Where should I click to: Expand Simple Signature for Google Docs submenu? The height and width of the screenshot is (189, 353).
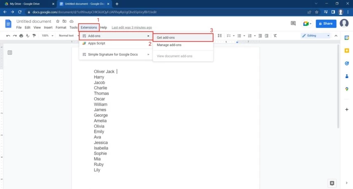coord(116,54)
